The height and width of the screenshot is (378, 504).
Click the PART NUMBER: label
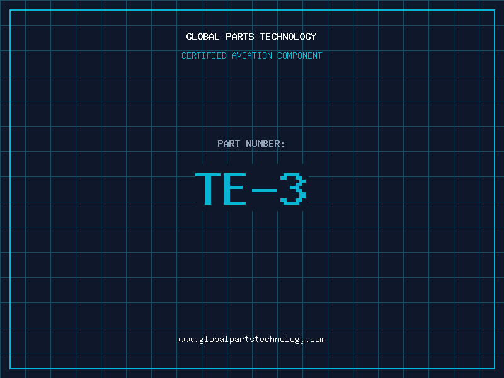[251, 144]
